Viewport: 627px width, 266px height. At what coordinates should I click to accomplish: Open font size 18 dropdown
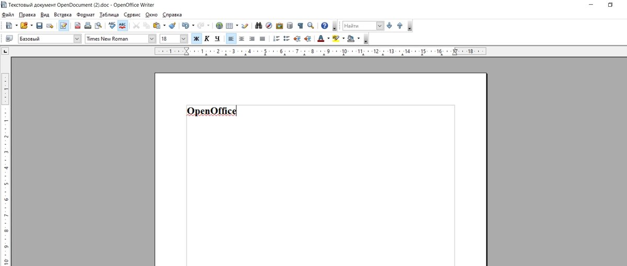(x=183, y=39)
